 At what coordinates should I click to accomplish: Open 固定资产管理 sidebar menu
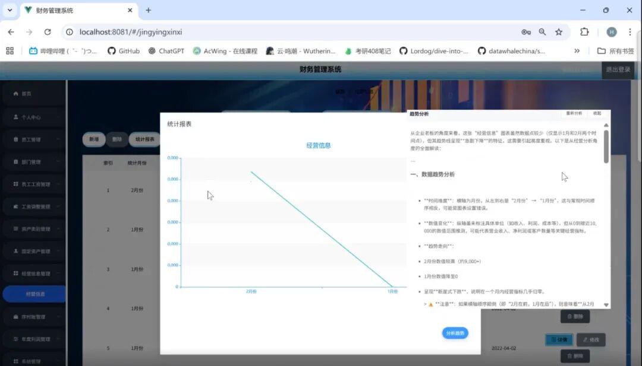(36, 251)
